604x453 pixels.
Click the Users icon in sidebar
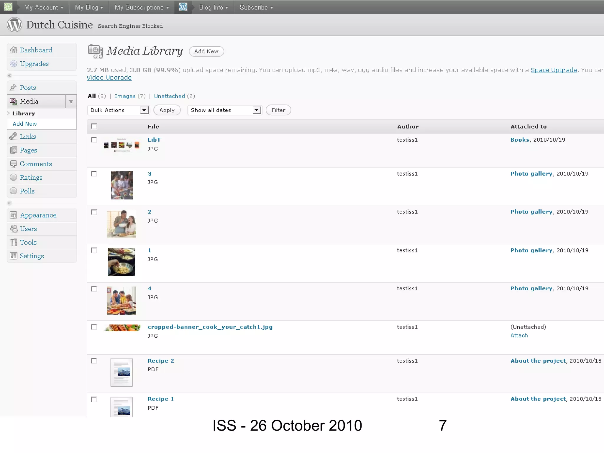(14, 229)
